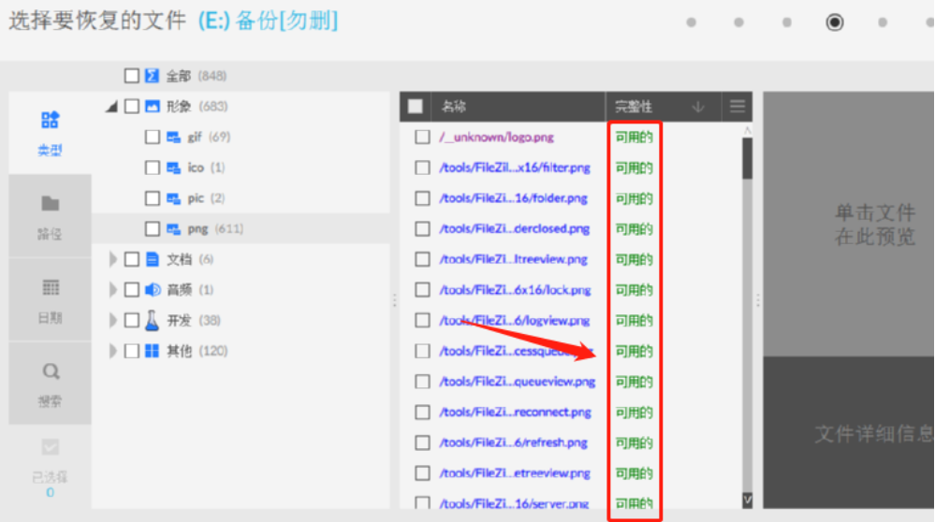935x522 pixels.
Task: Click the 已选择 checkmark icon
Action: tap(51, 447)
